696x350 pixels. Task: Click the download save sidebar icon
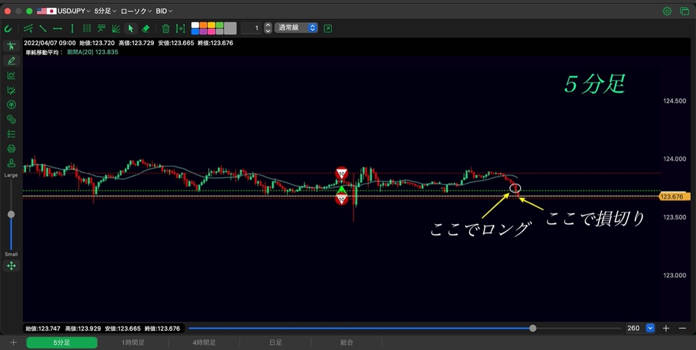(x=11, y=163)
